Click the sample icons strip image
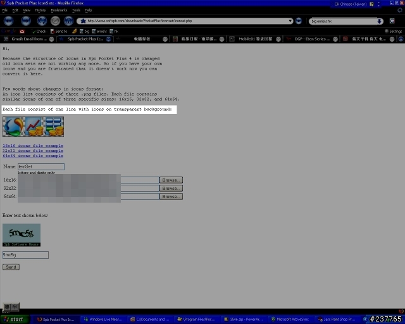The width and height of the screenshot is (405, 324). tap(33, 127)
